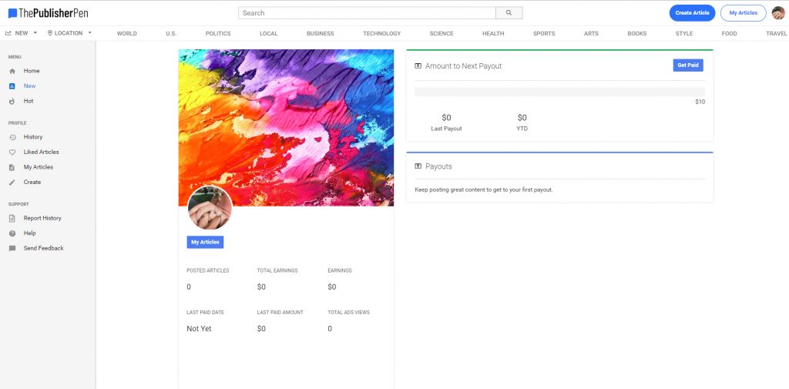Image resolution: width=789 pixels, height=389 pixels.
Task: Click the Create Article button
Action: [692, 13]
